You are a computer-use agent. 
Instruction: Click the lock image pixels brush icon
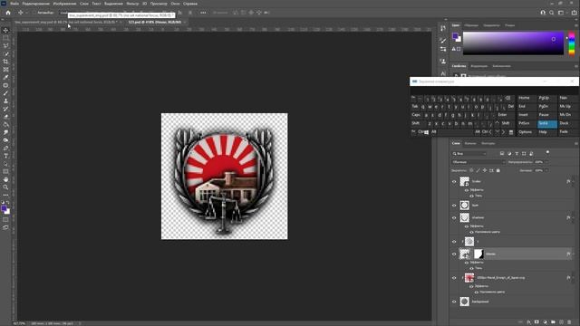pos(478,170)
